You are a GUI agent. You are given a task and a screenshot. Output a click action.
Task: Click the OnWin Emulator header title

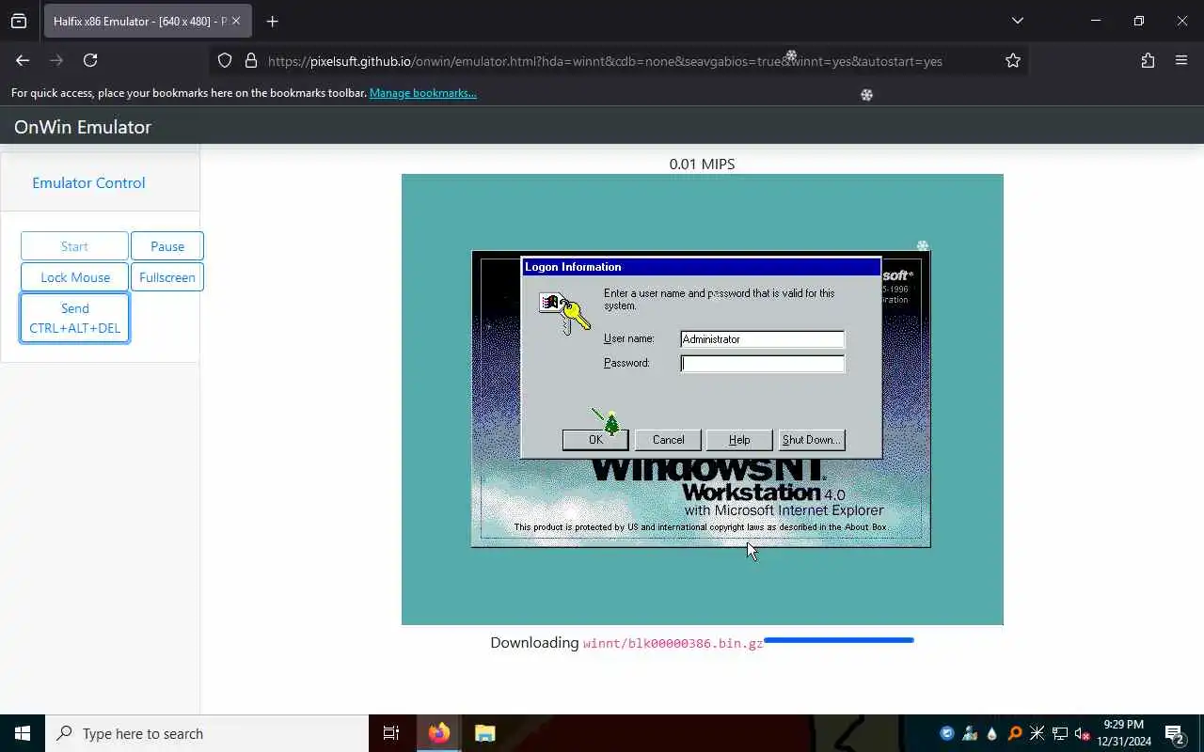(x=83, y=127)
